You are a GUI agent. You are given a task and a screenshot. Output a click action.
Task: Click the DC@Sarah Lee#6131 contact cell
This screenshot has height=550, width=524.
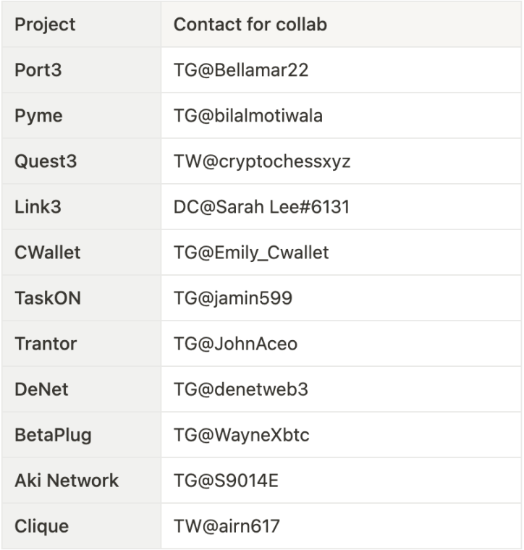261,207
